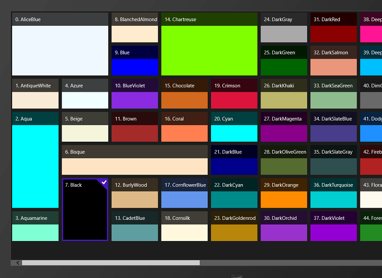Select the DarkOrange tile

(284, 193)
